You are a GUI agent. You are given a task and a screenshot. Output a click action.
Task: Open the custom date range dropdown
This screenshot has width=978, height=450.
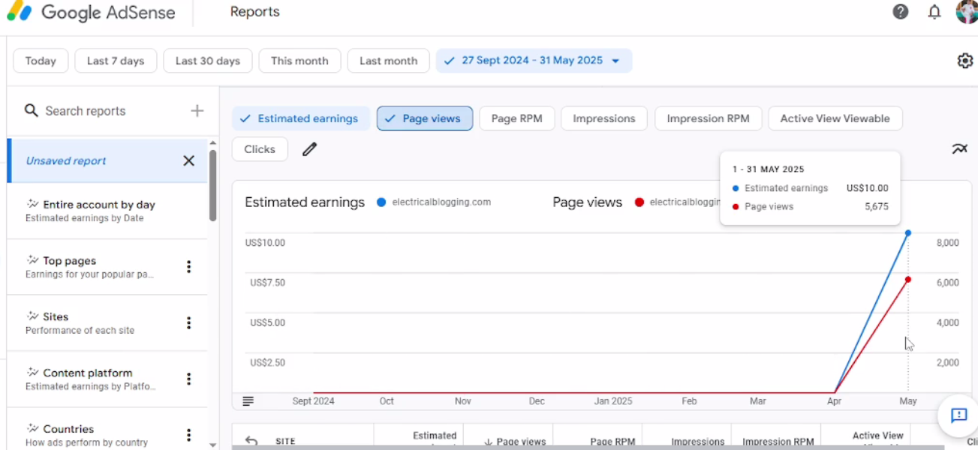pyautogui.click(x=534, y=61)
